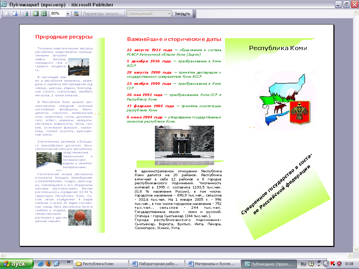Switch to Публикация1 taskbar button
This screenshot has width=359, height=269.
pyautogui.click(x=269, y=264)
